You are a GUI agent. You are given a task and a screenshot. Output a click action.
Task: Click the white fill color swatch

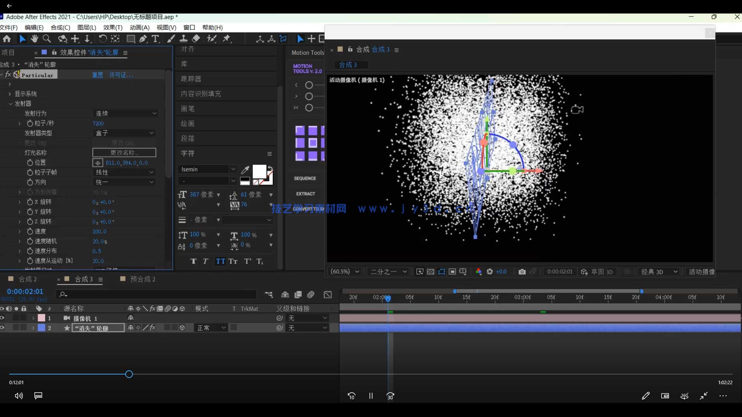pyautogui.click(x=259, y=171)
